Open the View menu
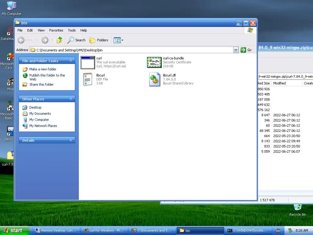The width and height of the screenshot is (313, 235). 41,30
